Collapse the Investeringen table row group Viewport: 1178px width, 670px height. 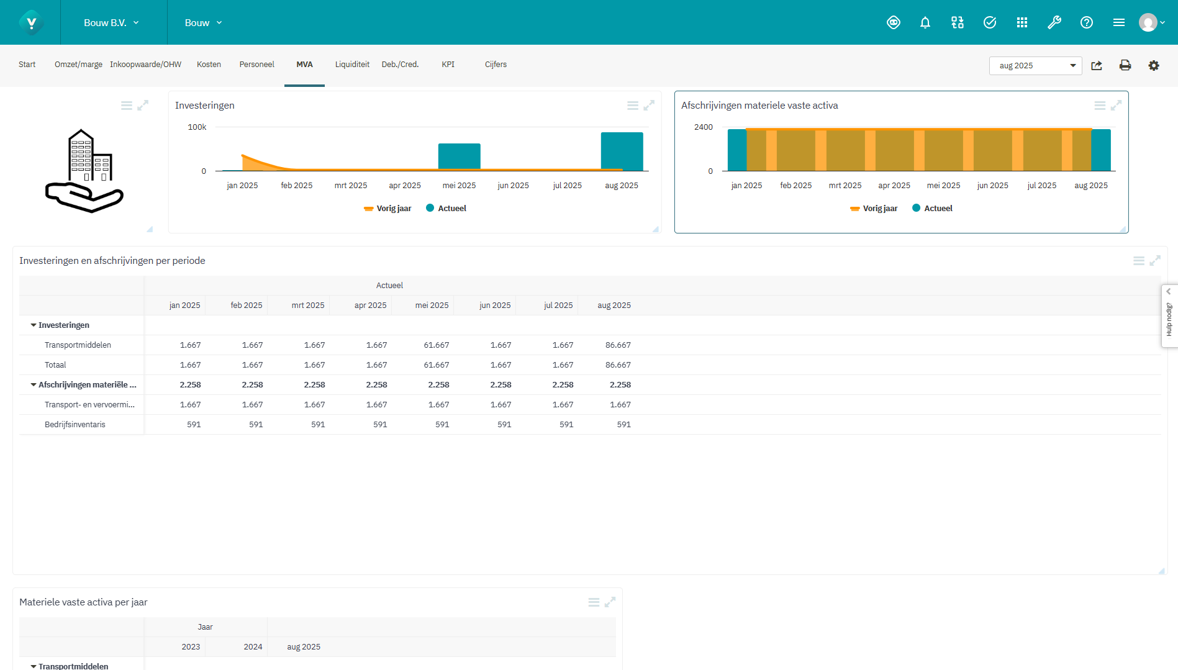tap(34, 325)
